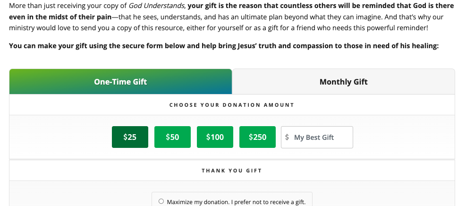Select the $100 donation amount
Image resolution: width=466 pixels, height=206 pixels.
pyautogui.click(x=215, y=137)
